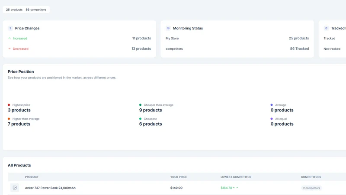Click the Anker 737 product image placeholder
The height and width of the screenshot is (195, 346).
tap(15, 188)
